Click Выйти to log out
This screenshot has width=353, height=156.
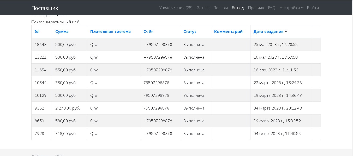[313, 8]
